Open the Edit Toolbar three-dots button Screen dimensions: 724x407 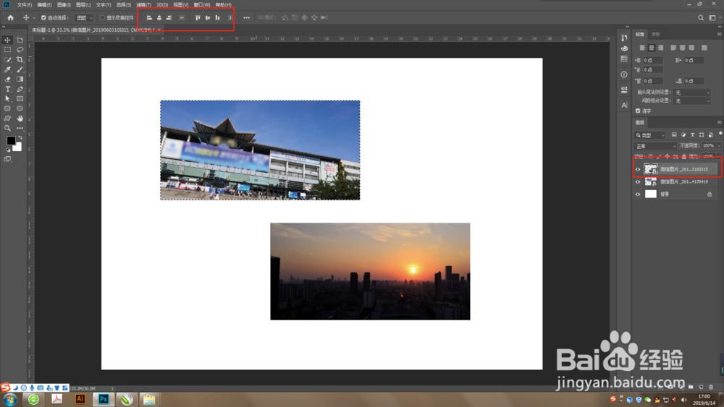[20, 128]
